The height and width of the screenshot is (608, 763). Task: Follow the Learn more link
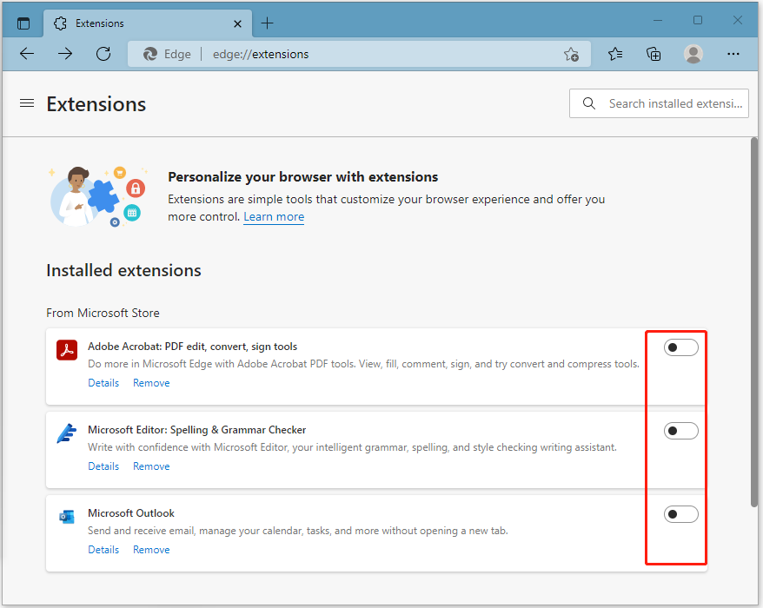[x=274, y=217]
